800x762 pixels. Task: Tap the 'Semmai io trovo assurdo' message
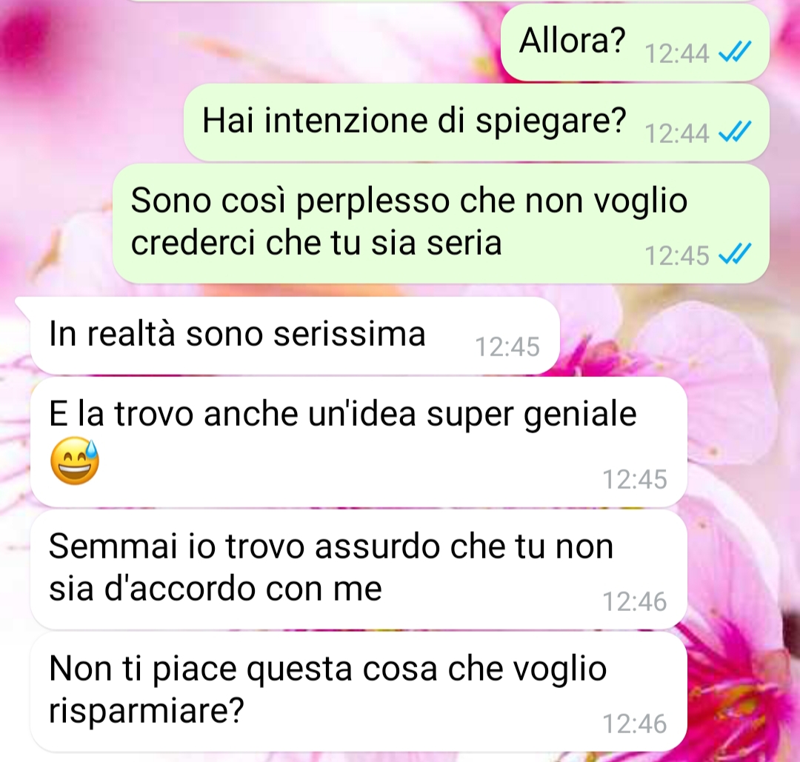tap(359, 569)
